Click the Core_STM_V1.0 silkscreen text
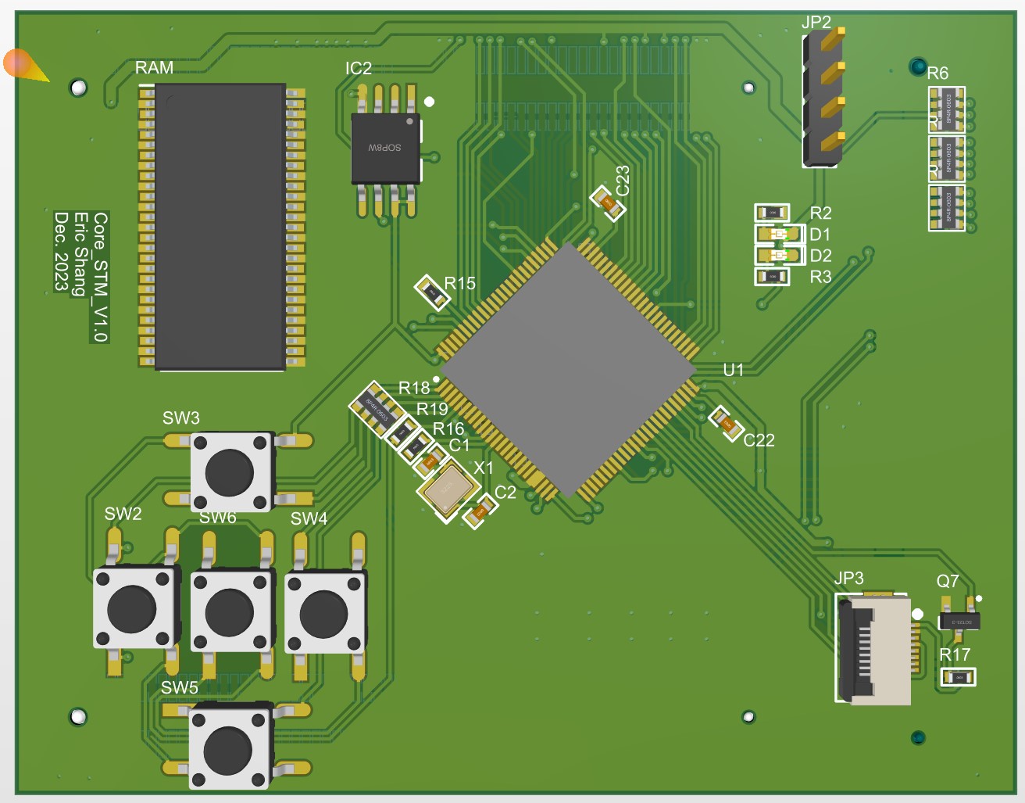Screen dimensions: 1025x803 tap(100, 277)
